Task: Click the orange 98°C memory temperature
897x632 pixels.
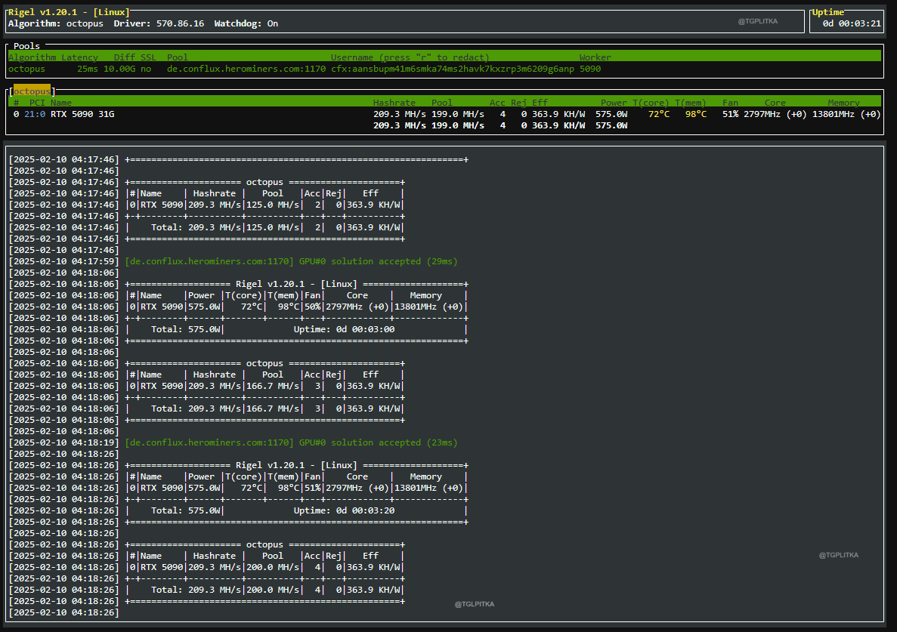Action: coord(696,114)
